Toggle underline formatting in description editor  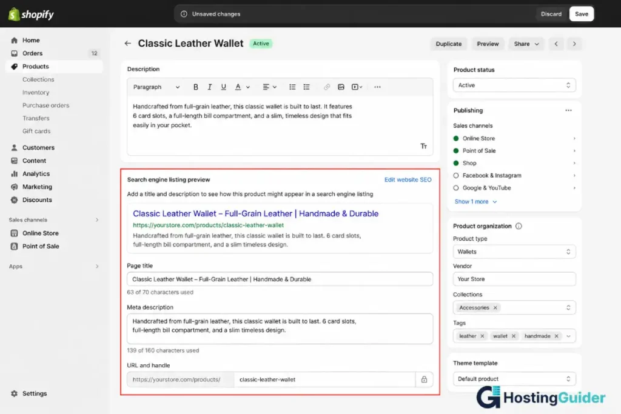click(223, 87)
